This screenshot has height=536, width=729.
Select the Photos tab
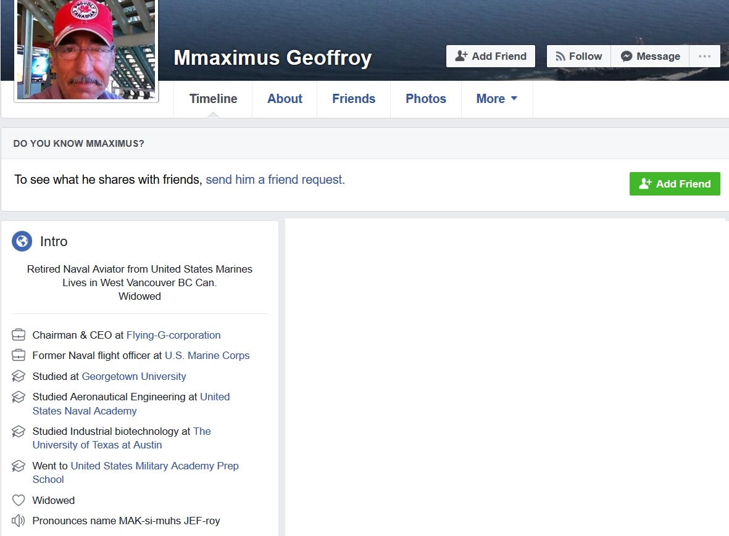(x=425, y=99)
